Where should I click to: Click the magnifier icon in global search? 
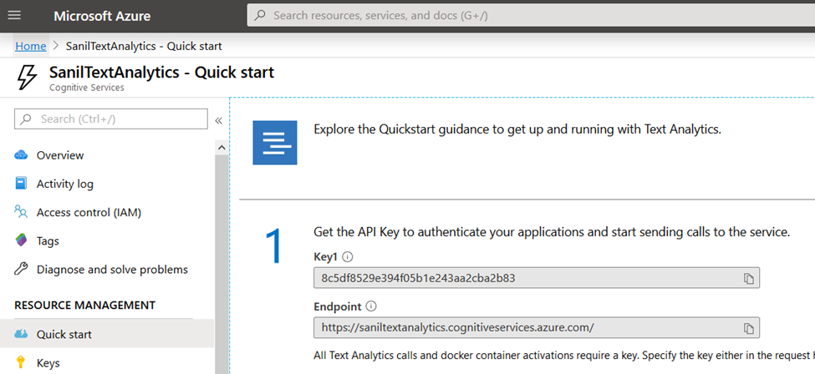[260, 16]
